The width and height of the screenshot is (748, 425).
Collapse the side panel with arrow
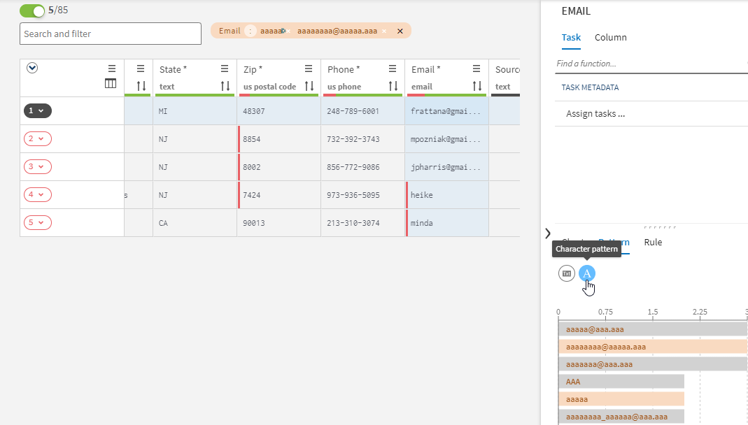[548, 233]
